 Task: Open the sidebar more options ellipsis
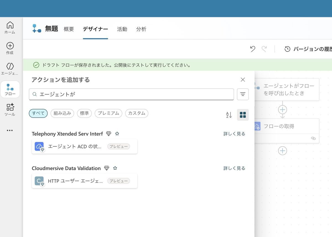(x=10, y=130)
